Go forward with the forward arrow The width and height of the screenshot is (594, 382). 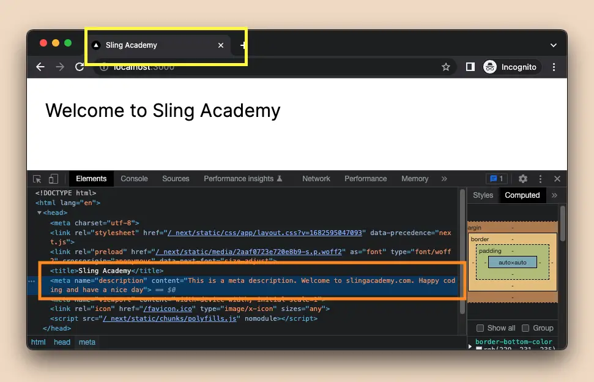(x=60, y=67)
